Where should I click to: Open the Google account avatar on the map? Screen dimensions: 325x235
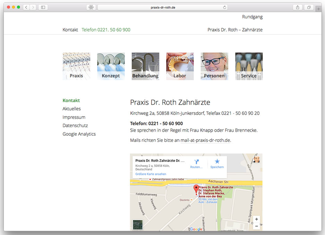click(257, 160)
